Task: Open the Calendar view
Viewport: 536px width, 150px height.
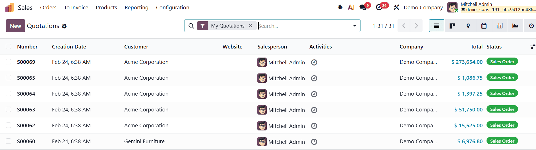Action: coord(484,26)
